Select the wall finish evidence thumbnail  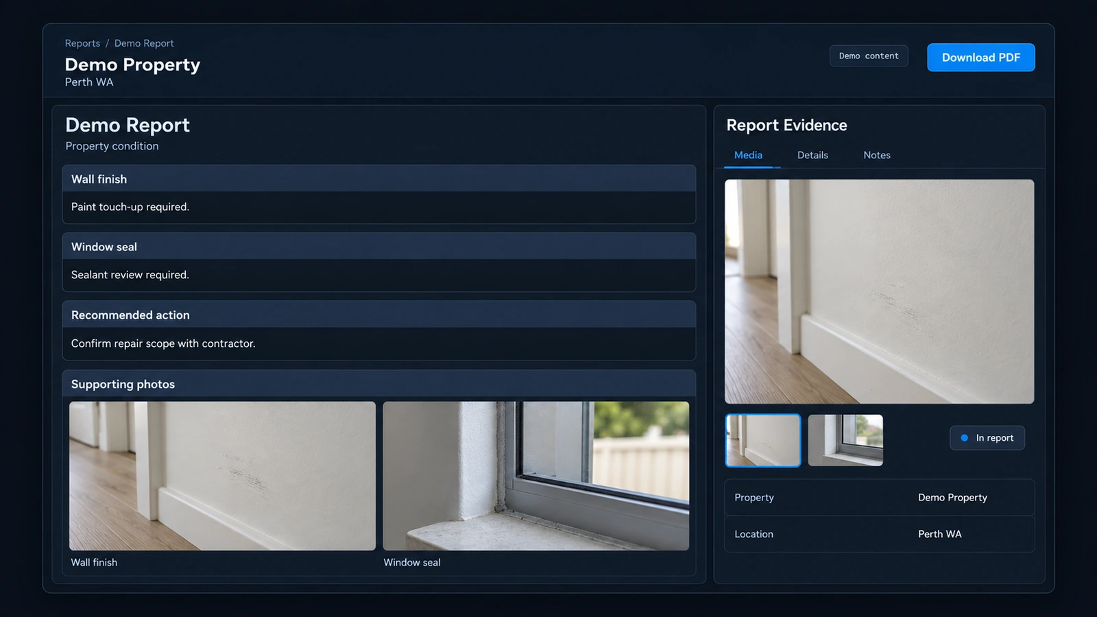tap(763, 440)
